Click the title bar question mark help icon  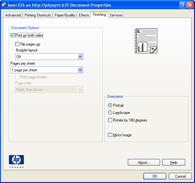click(x=183, y=5)
